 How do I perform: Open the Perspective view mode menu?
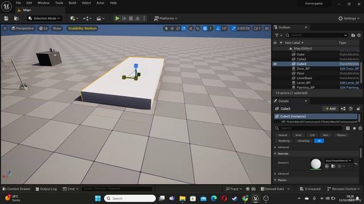pyautogui.click(x=23, y=28)
